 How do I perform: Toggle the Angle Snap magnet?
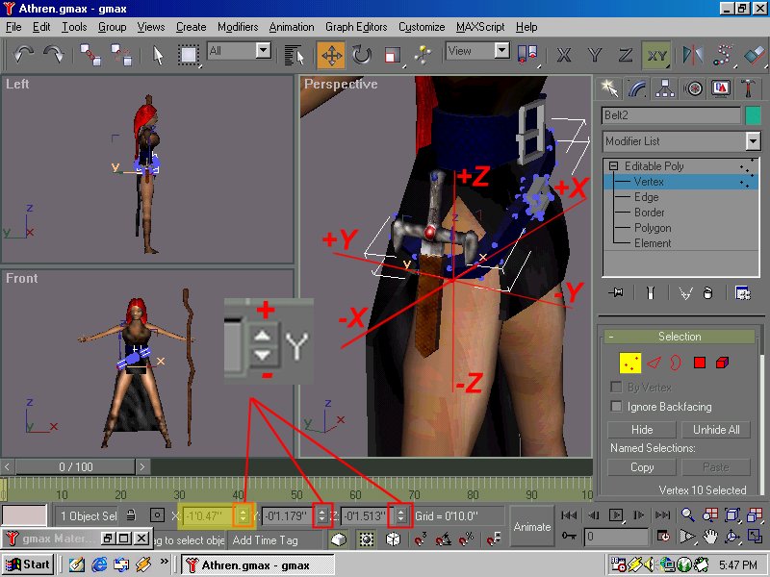click(x=444, y=539)
